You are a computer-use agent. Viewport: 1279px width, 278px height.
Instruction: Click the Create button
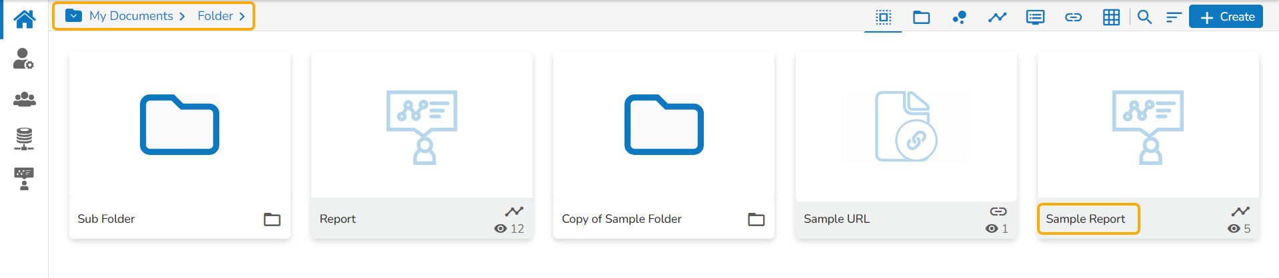(1226, 17)
